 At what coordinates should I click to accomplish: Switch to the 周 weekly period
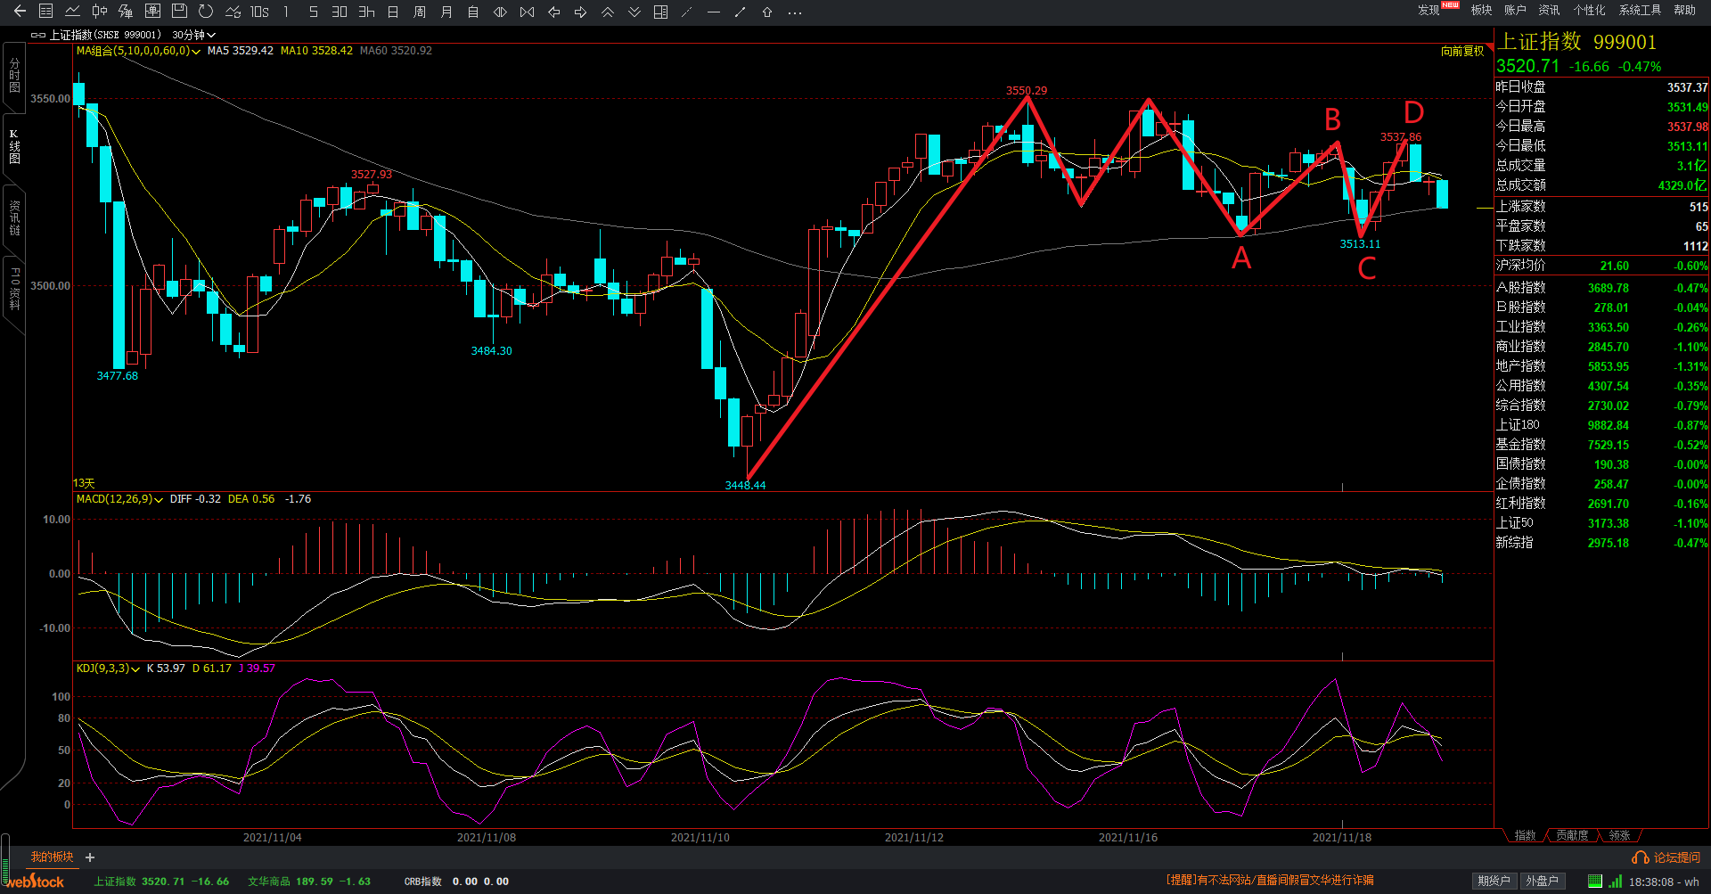(420, 12)
